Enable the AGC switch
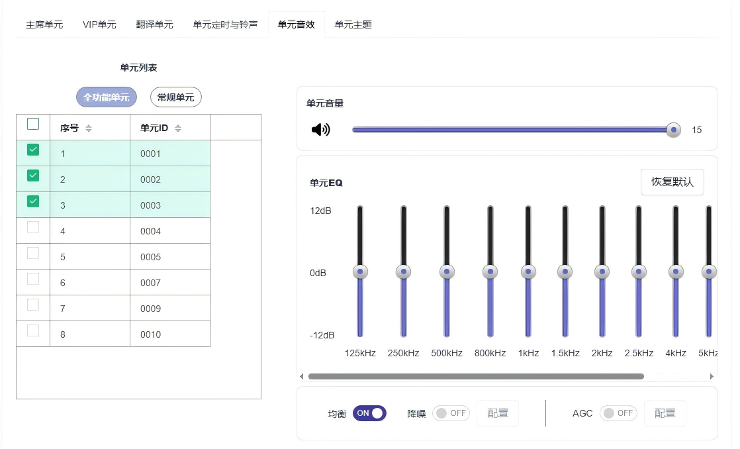This screenshot has height=449, width=740. tap(618, 413)
